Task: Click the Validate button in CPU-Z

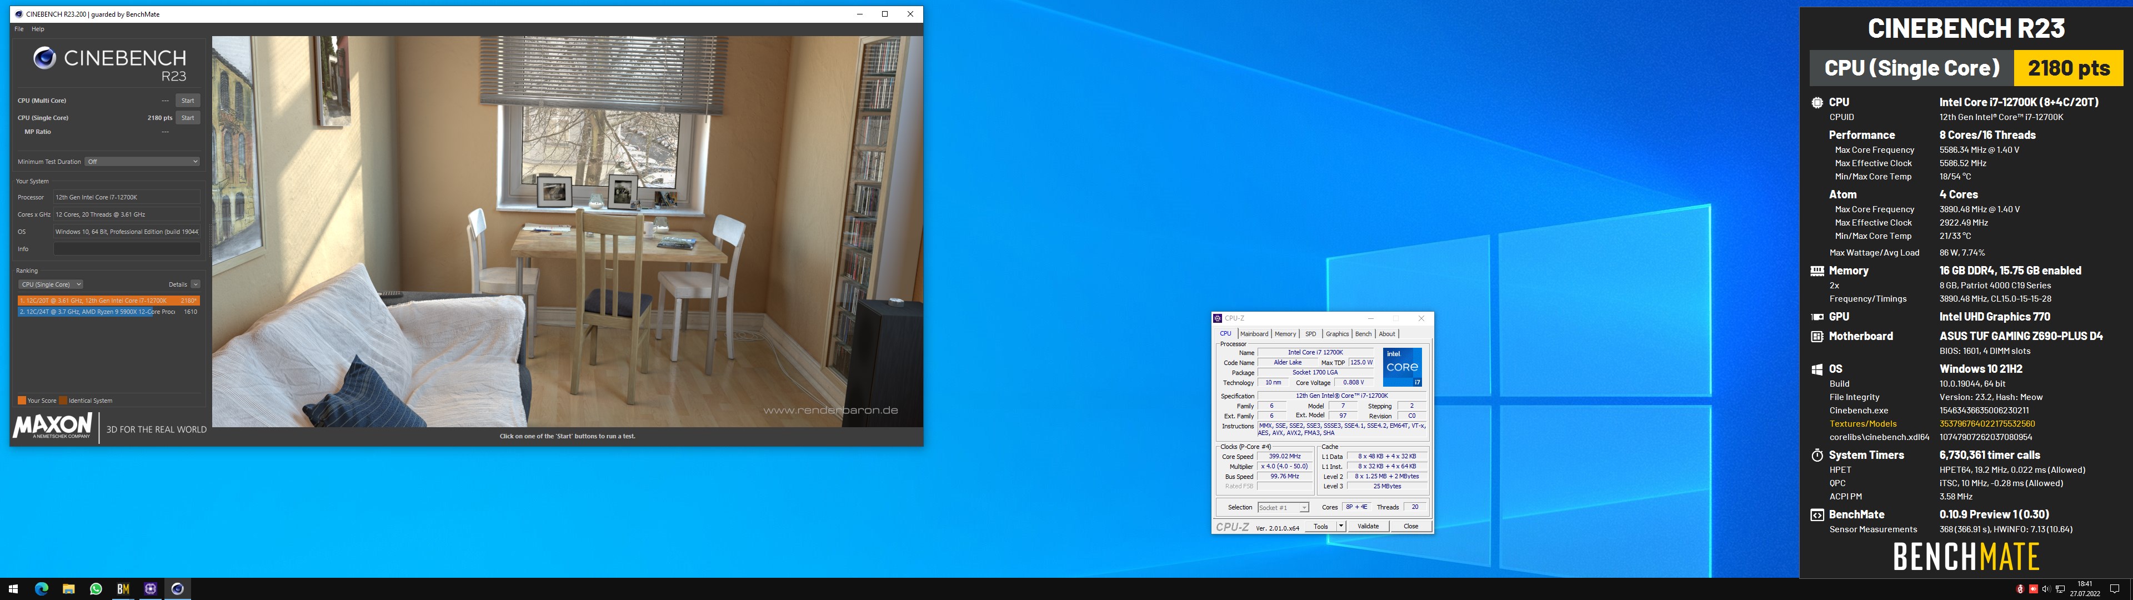Action: pos(1368,526)
